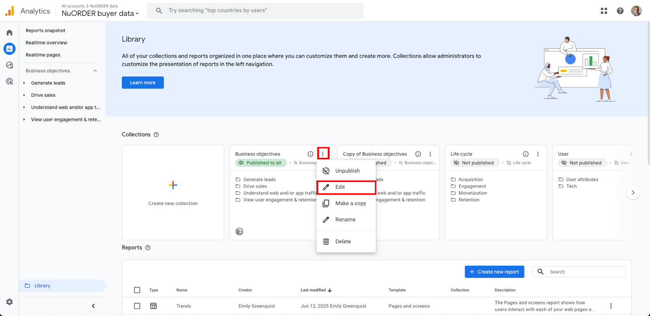
Task: Click the Creator column header
Action: pyautogui.click(x=245, y=290)
